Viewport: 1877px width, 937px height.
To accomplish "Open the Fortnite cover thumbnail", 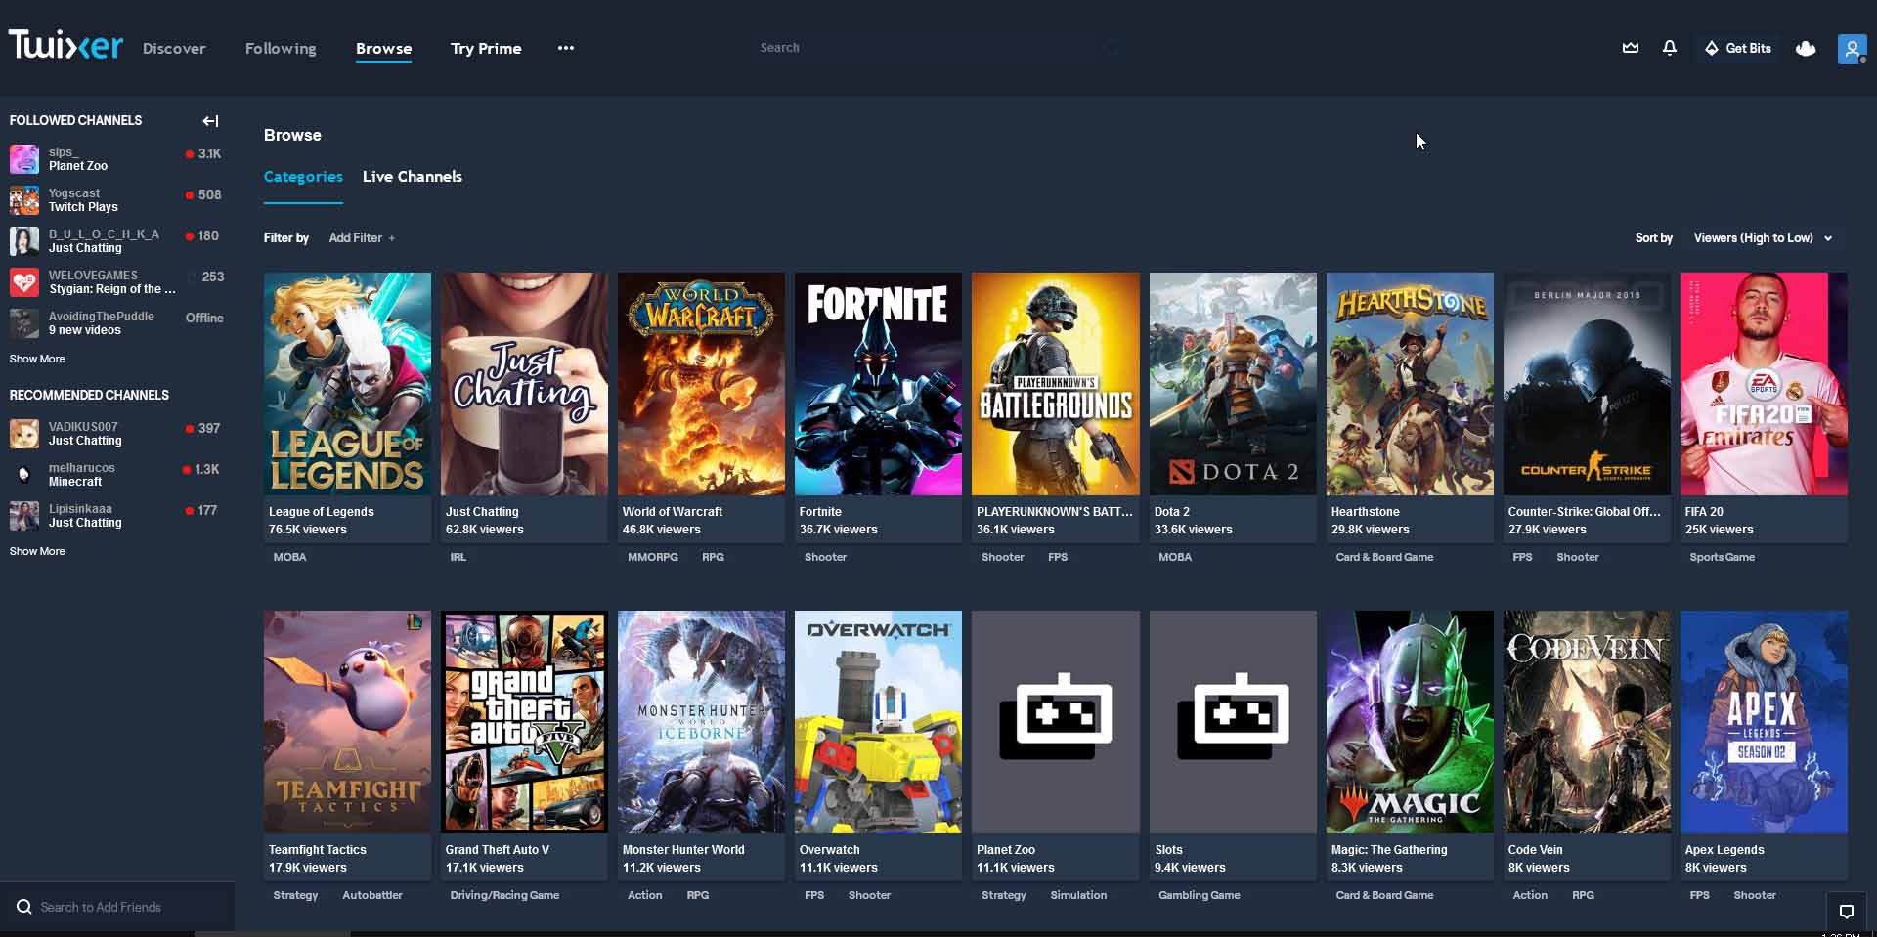I will point(878,384).
